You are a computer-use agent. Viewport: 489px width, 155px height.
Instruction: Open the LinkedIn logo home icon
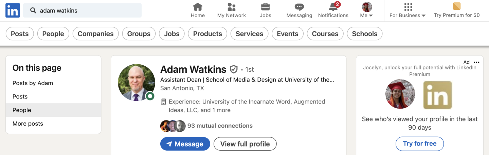pyautogui.click(x=13, y=10)
